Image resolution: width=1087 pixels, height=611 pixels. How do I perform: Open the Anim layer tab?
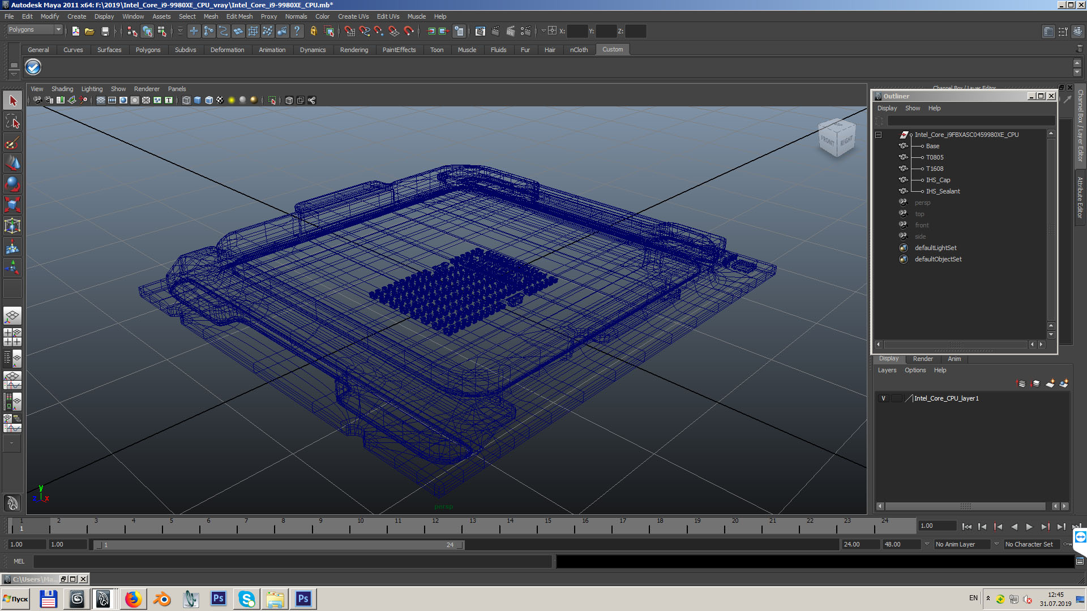coord(955,359)
